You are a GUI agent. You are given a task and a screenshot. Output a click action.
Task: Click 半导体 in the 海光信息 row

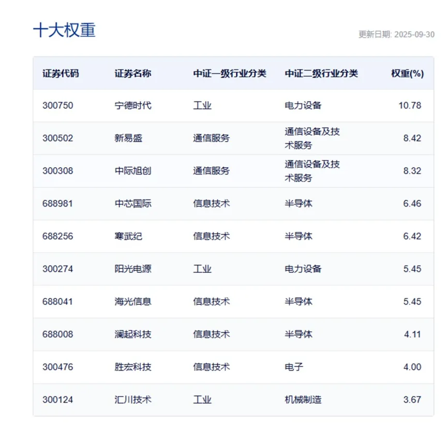[298, 301]
